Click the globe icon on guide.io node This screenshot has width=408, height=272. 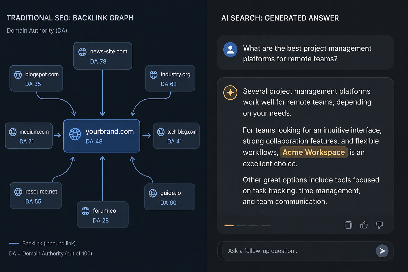click(x=153, y=193)
